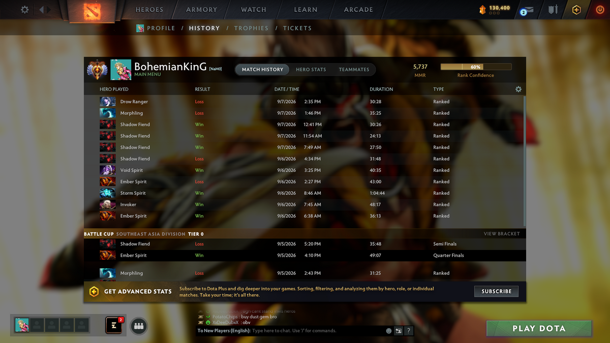610x343 pixels.
Task: Click the Morphling portrait at 1:46 PM
Action: point(108,113)
